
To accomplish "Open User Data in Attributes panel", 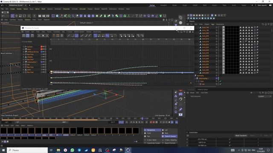I will (x=204, y=93).
